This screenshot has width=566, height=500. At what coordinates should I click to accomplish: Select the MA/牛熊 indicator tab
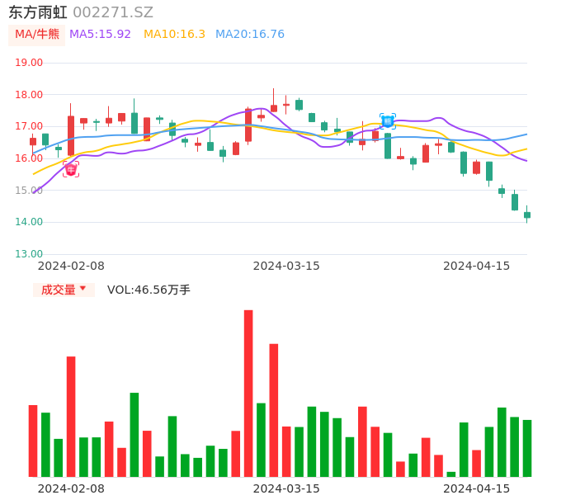[x=37, y=35]
